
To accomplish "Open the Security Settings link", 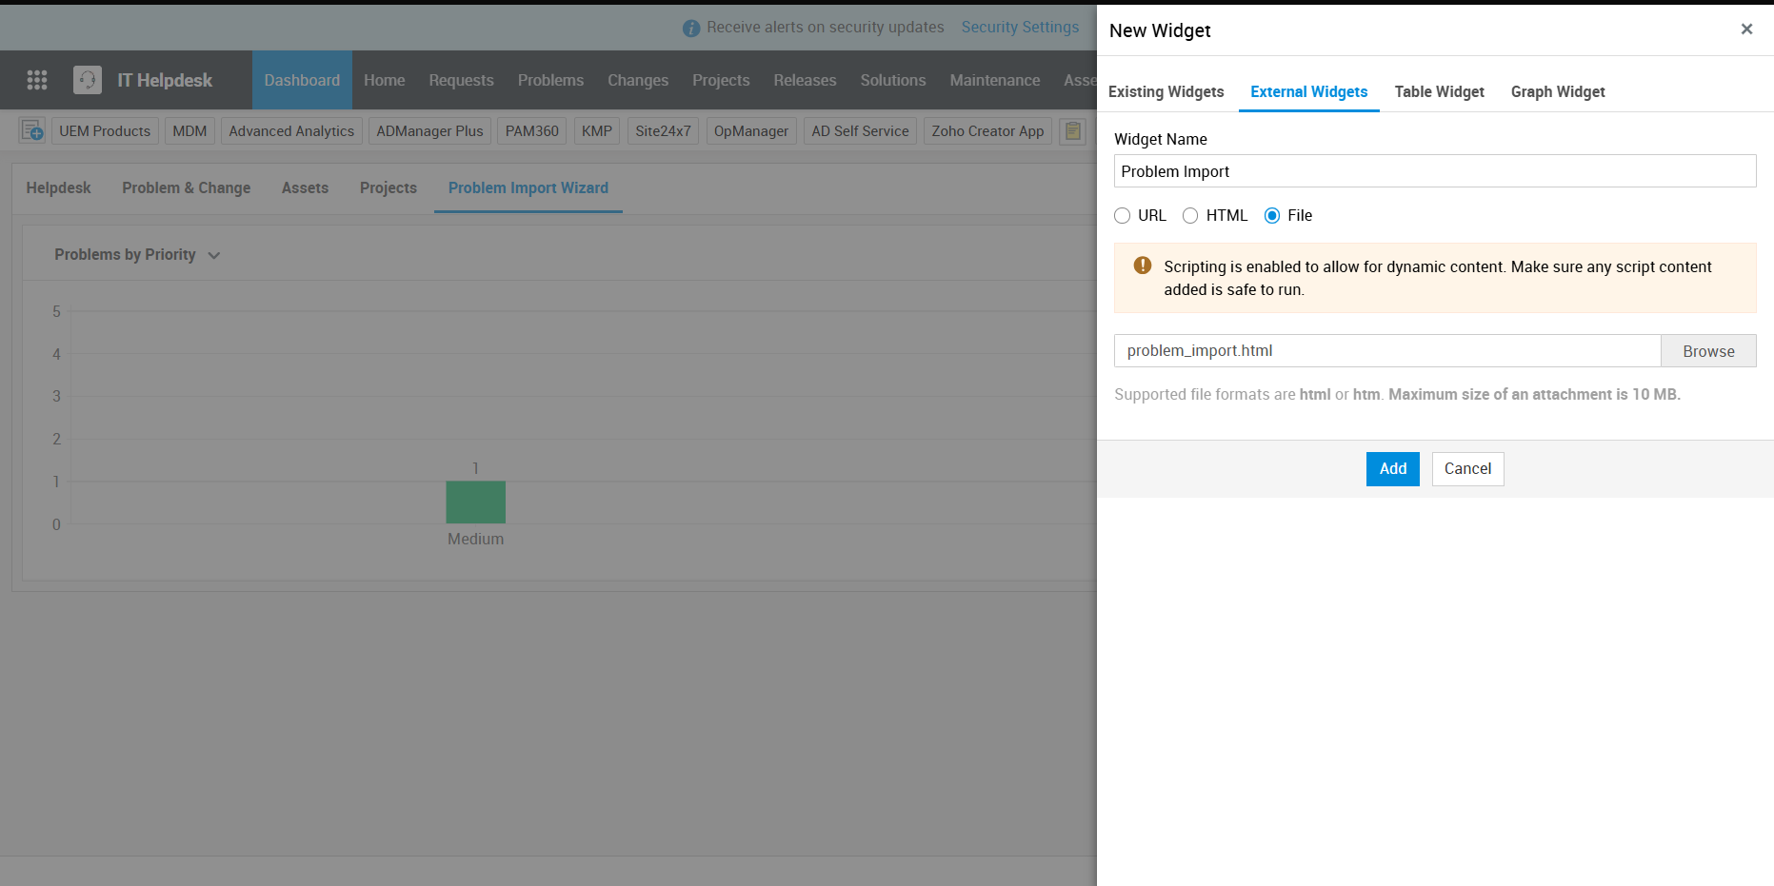I will [x=1020, y=27].
